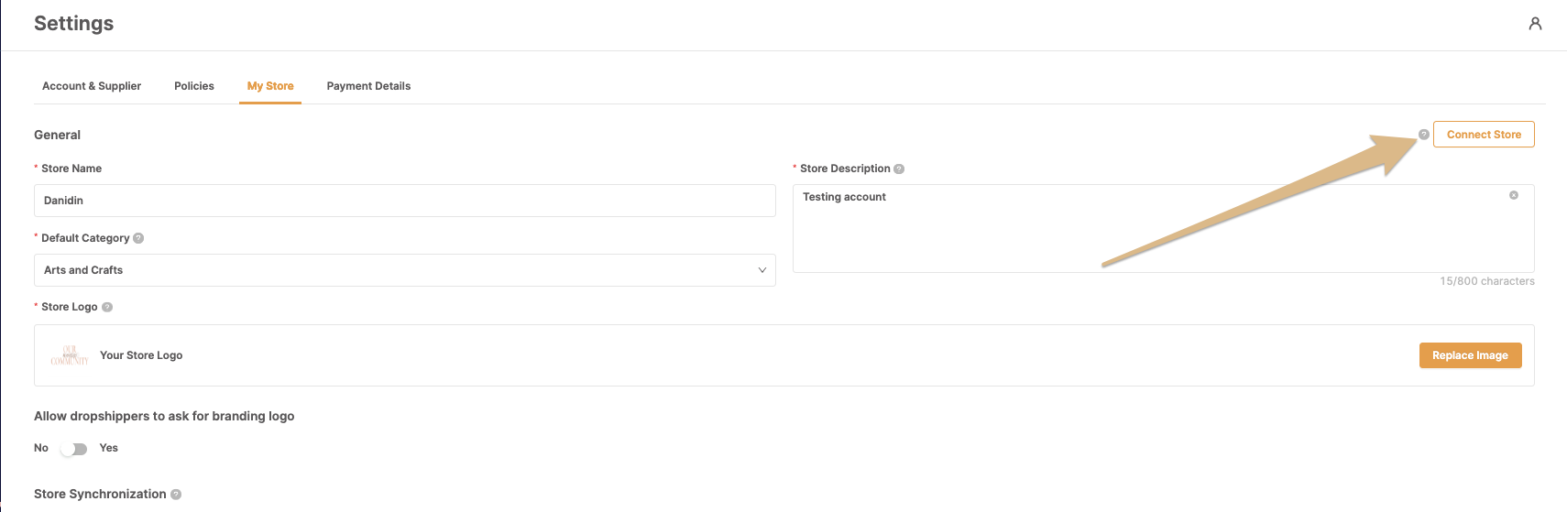Screen dimensions: 1567x512
Task: Click the store logo thumbnail image
Action: point(70,355)
